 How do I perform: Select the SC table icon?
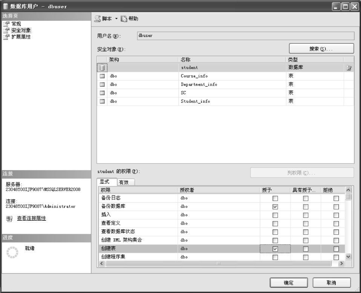pyautogui.click(x=102, y=93)
